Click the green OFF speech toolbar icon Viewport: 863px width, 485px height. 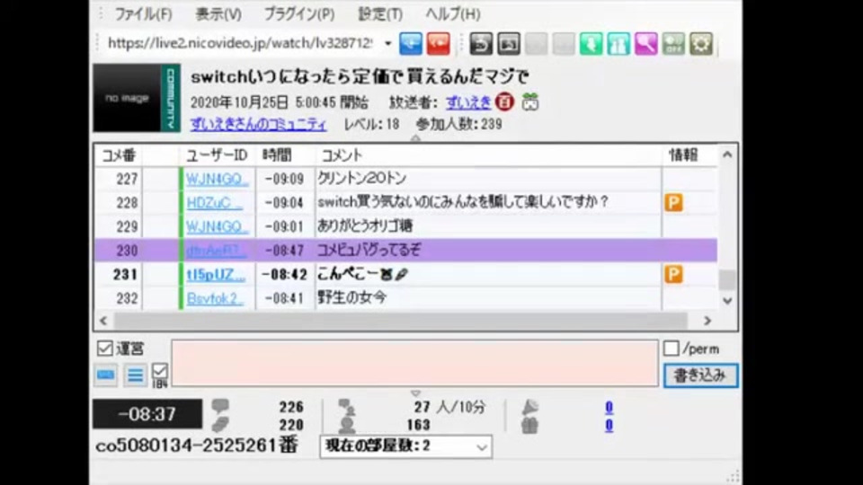(673, 44)
